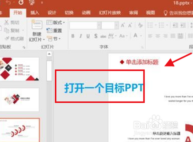Switch to the Design (设计) tab

[52, 13]
